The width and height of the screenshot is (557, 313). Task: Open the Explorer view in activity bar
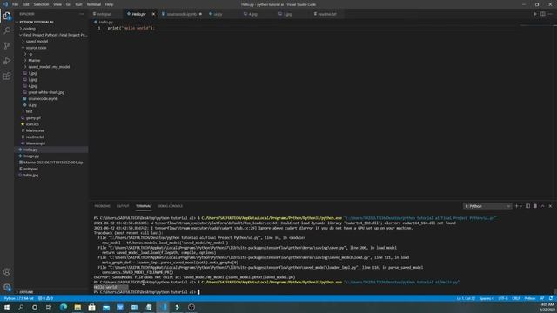(x=7, y=16)
